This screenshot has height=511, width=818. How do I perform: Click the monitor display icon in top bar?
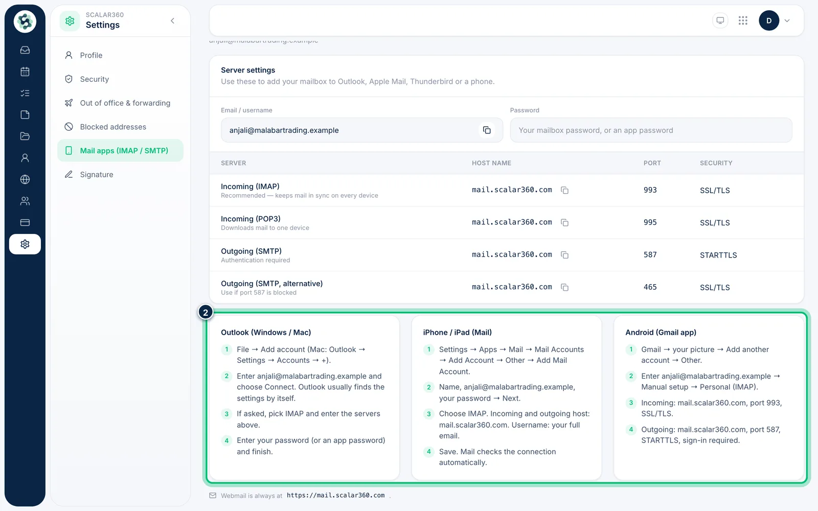(720, 20)
